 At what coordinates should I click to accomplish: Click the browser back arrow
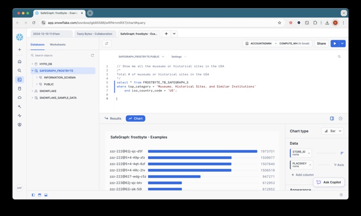pos(18,22)
